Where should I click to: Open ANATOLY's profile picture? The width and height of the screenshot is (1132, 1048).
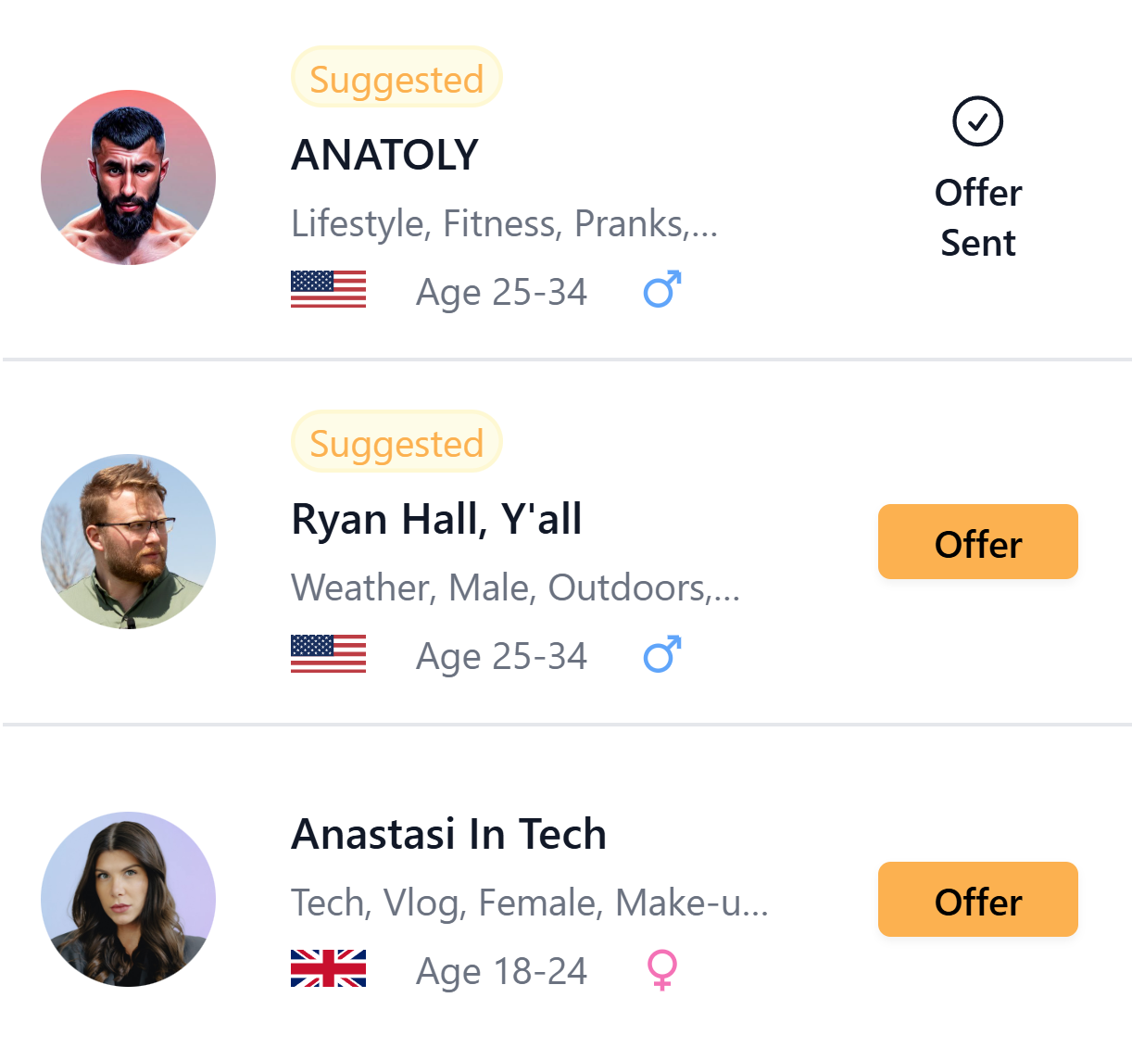click(129, 177)
